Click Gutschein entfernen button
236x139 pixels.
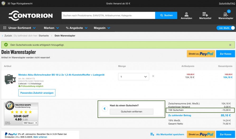pos(131,112)
